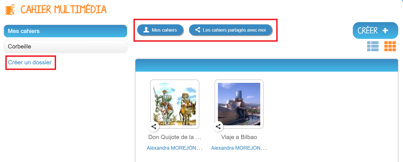
Task: Click share icon on Don Quijote notebook
Action: (154, 126)
